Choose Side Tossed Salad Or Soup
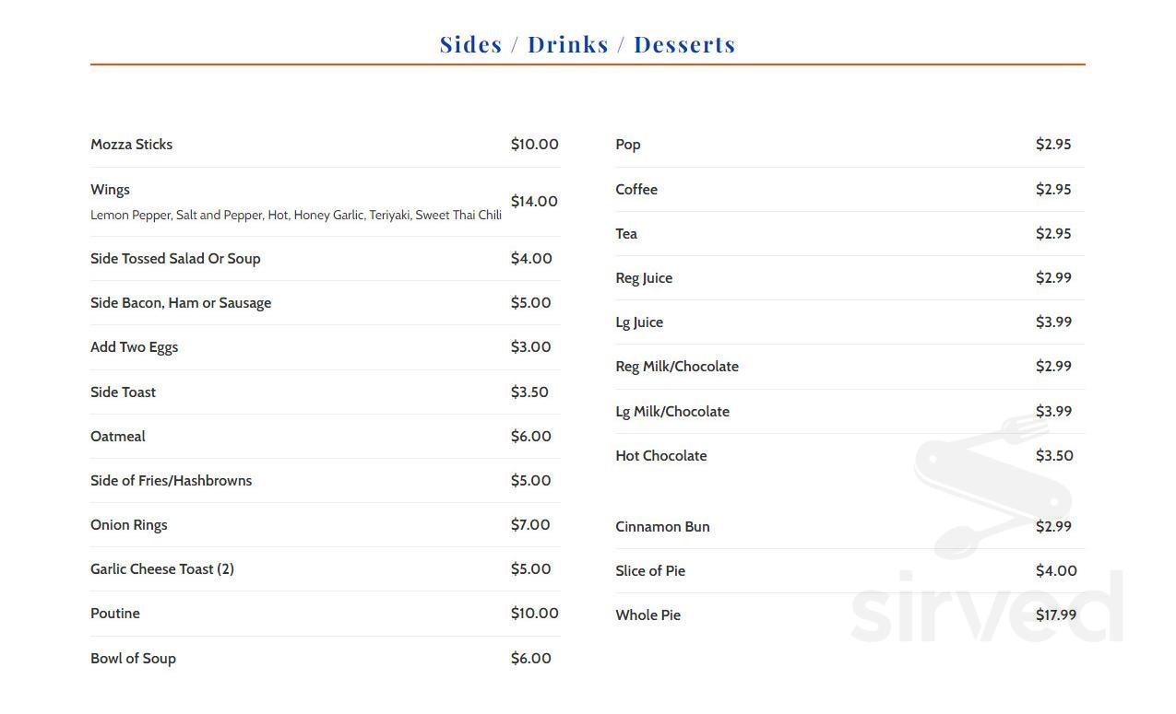This screenshot has width=1176, height=714. click(175, 258)
